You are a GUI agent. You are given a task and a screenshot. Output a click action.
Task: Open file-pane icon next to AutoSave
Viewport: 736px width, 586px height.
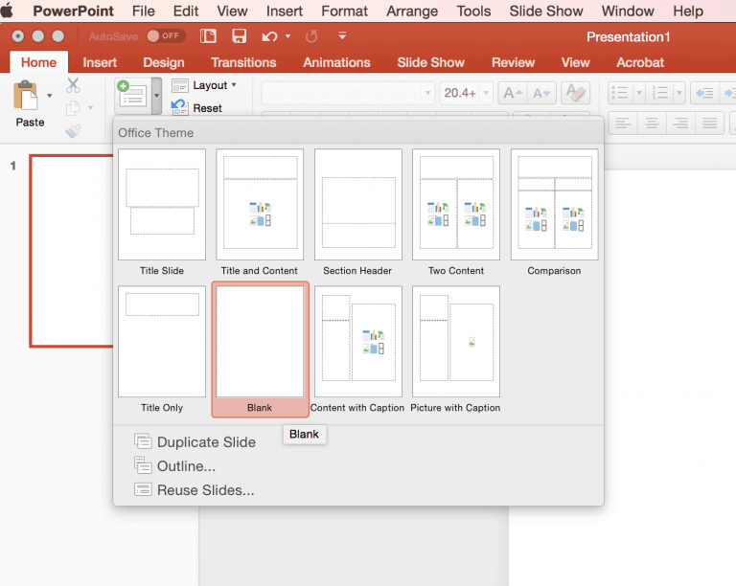[208, 36]
